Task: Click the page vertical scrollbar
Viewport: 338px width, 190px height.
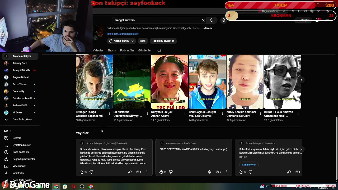Action: point(336,148)
